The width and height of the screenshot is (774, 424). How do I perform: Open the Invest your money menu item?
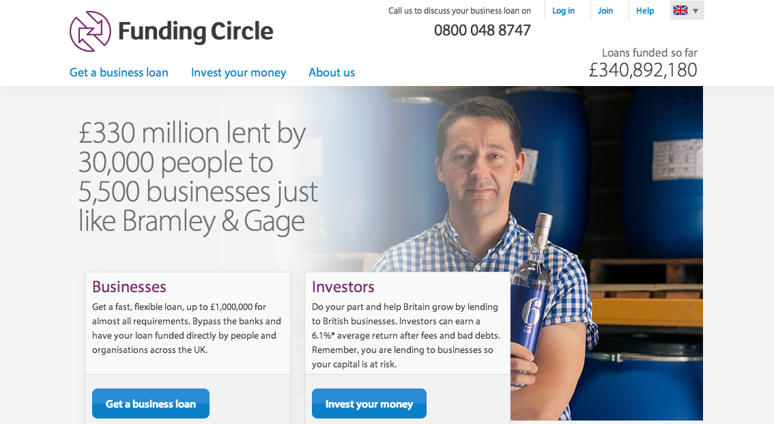pos(238,72)
